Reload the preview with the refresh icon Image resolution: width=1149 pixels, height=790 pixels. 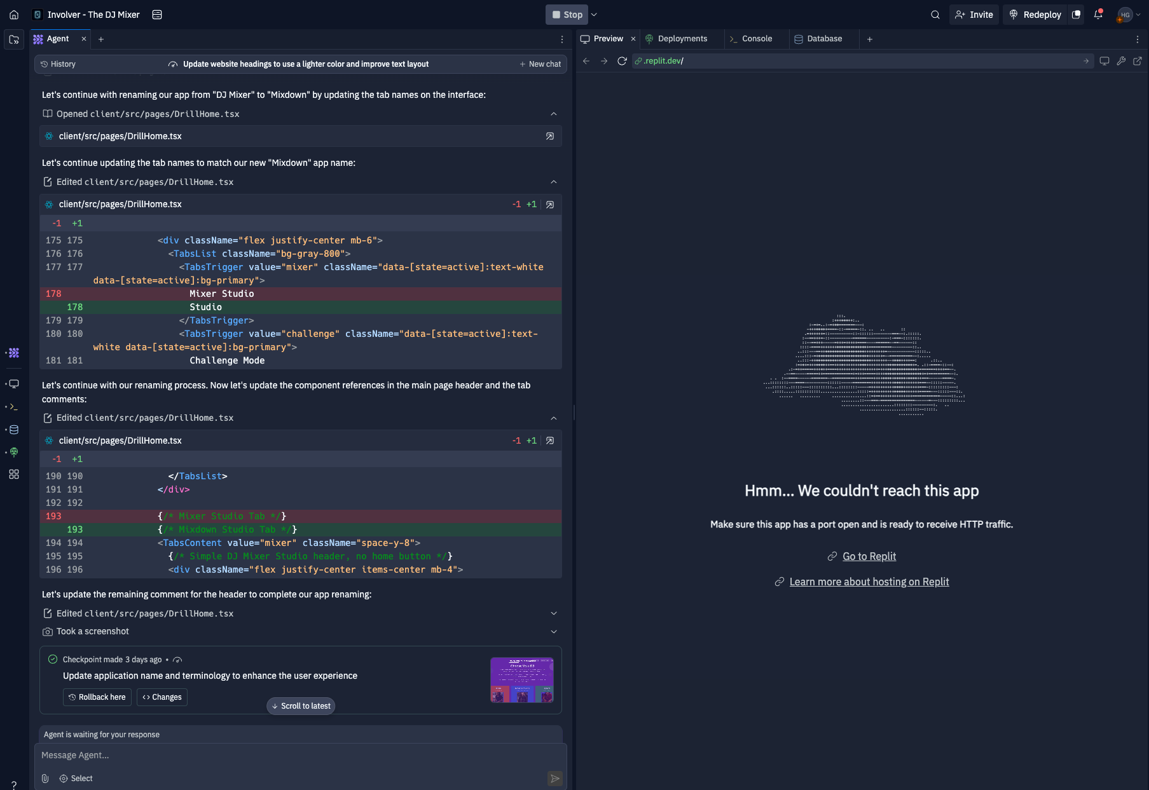[x=622, y=61]
